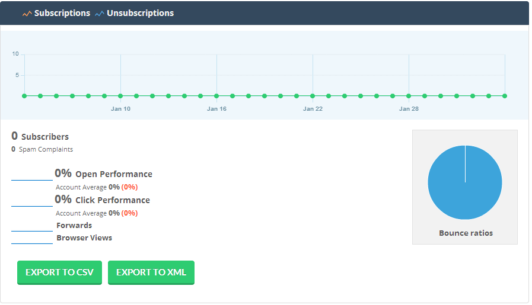Click the Bounce ratios pie chart

click(465, 182)
